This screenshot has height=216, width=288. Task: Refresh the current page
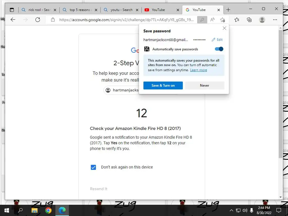tap(38, 20)
